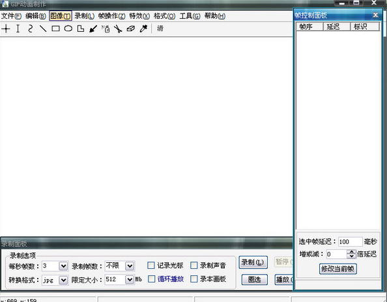Select the rectangle shape tool
Viewport: 387px width, 302px height.
tap(56, 29)
